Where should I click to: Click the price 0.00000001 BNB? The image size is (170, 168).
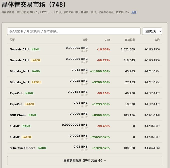(x=75, y=125)
